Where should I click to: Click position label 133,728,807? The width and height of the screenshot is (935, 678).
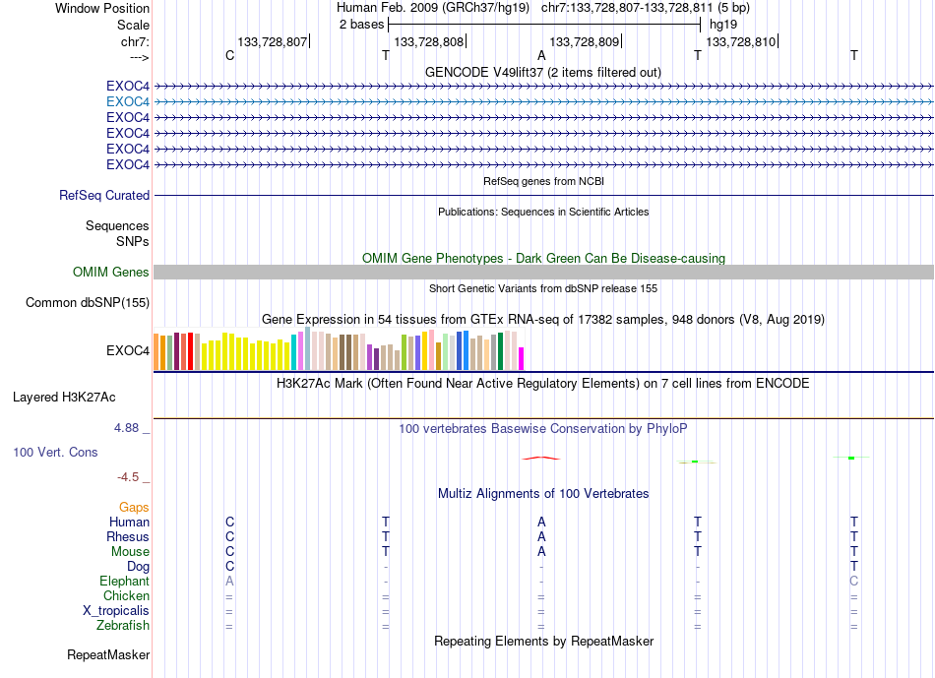click(272, 41)
